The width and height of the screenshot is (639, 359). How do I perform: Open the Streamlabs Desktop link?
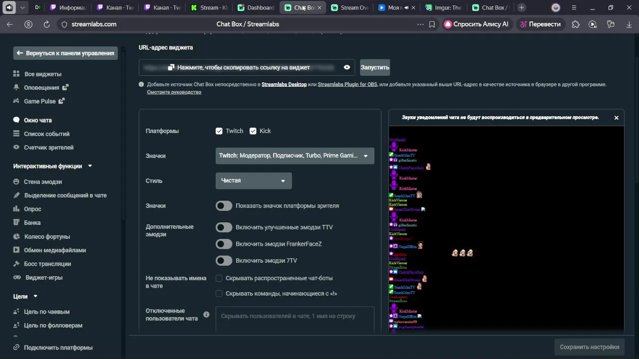point(284,84)
